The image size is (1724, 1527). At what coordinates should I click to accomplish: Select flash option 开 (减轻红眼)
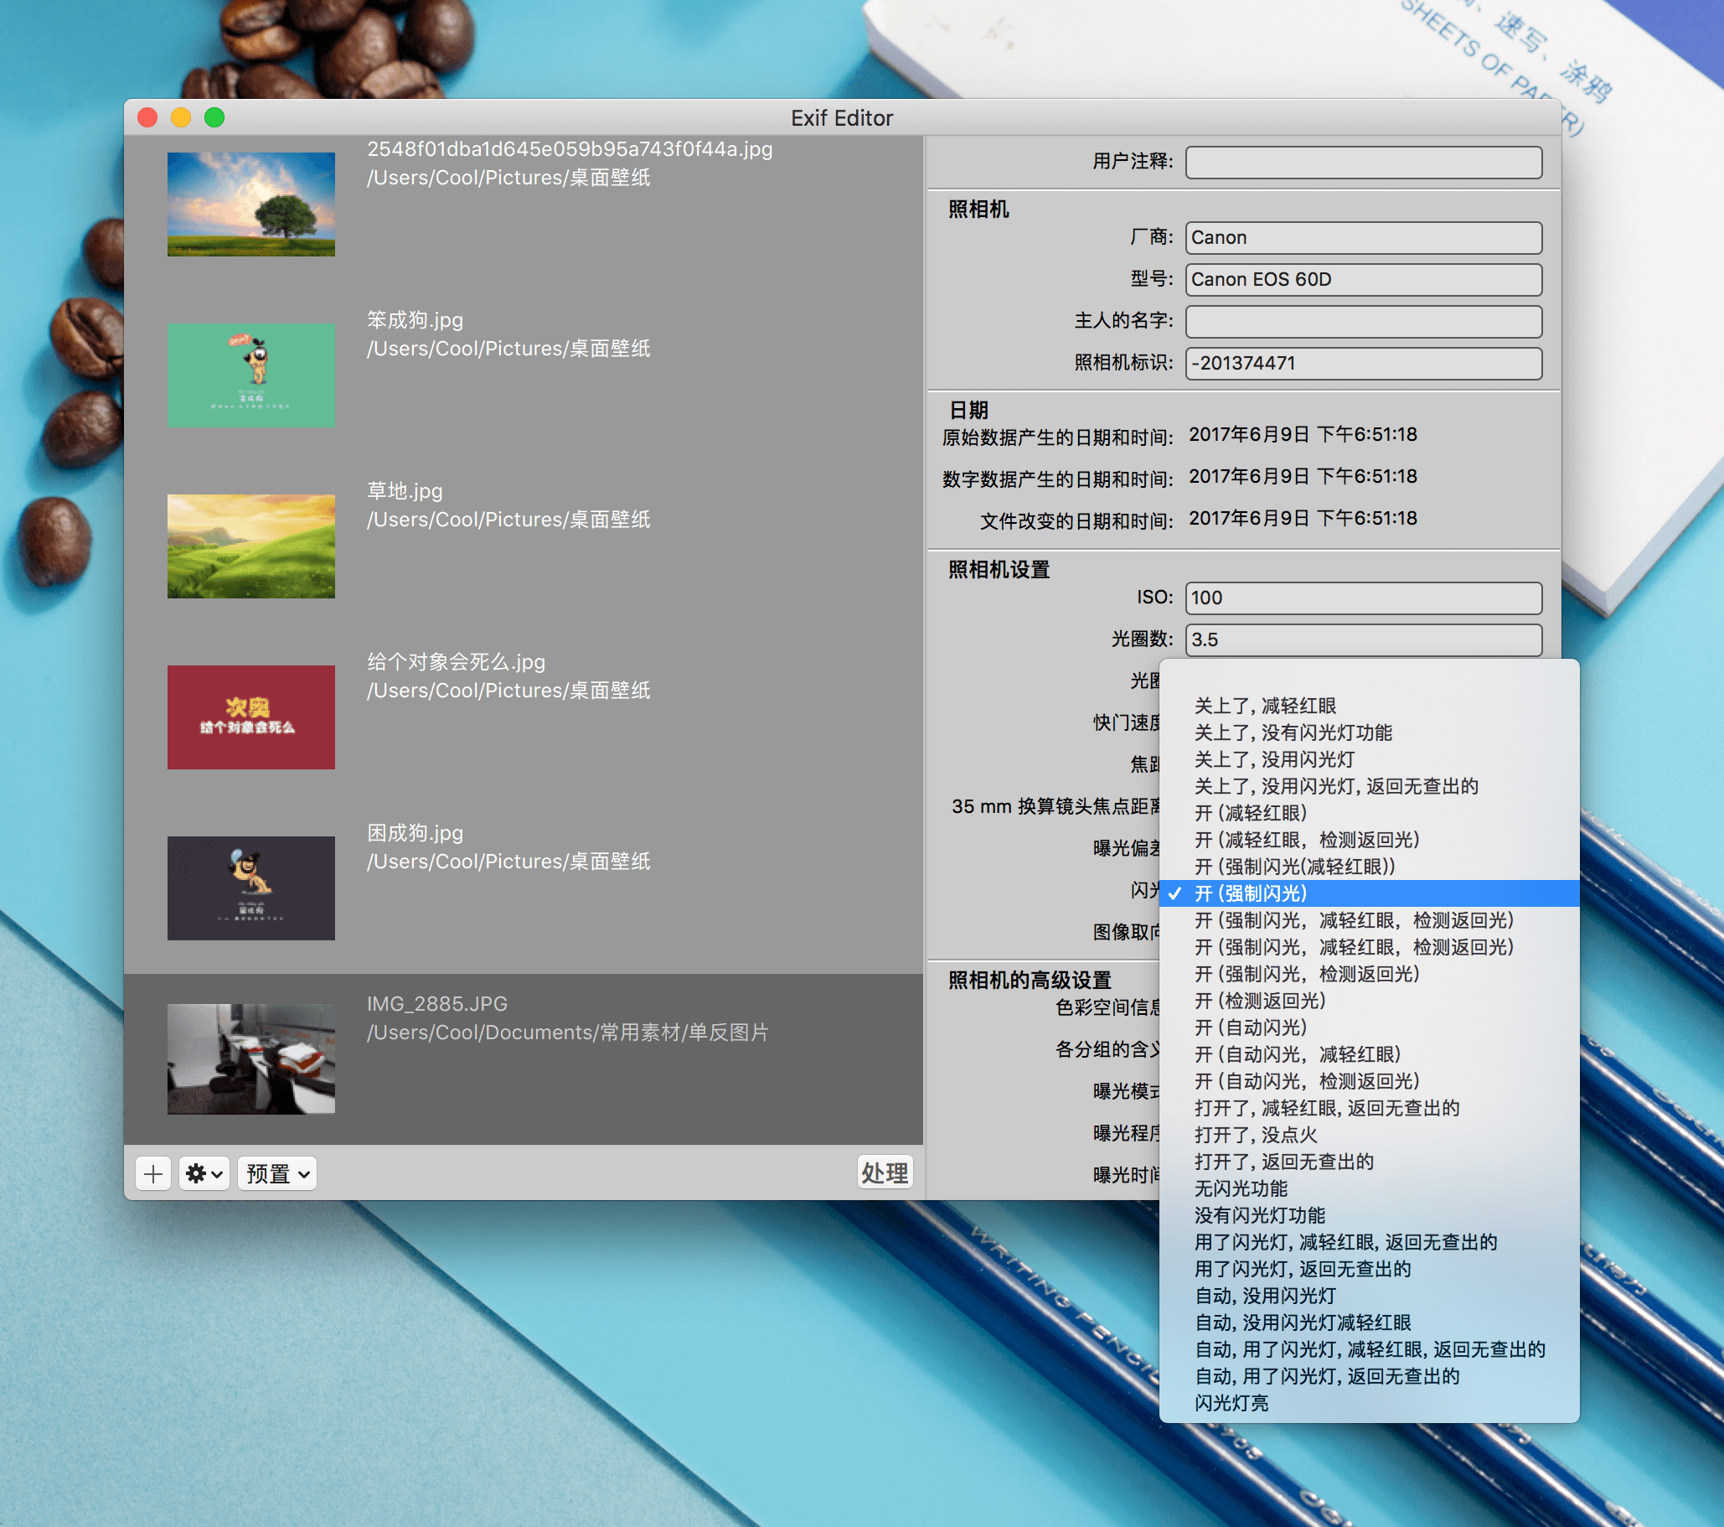1369,813
